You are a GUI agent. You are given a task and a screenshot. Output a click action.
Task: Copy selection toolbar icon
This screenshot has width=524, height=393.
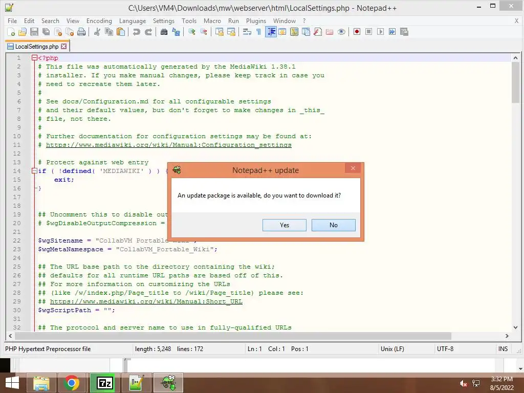(x=109, y=32)
